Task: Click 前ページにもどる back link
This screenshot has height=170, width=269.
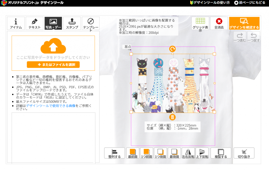Action: tap(250, 3)
